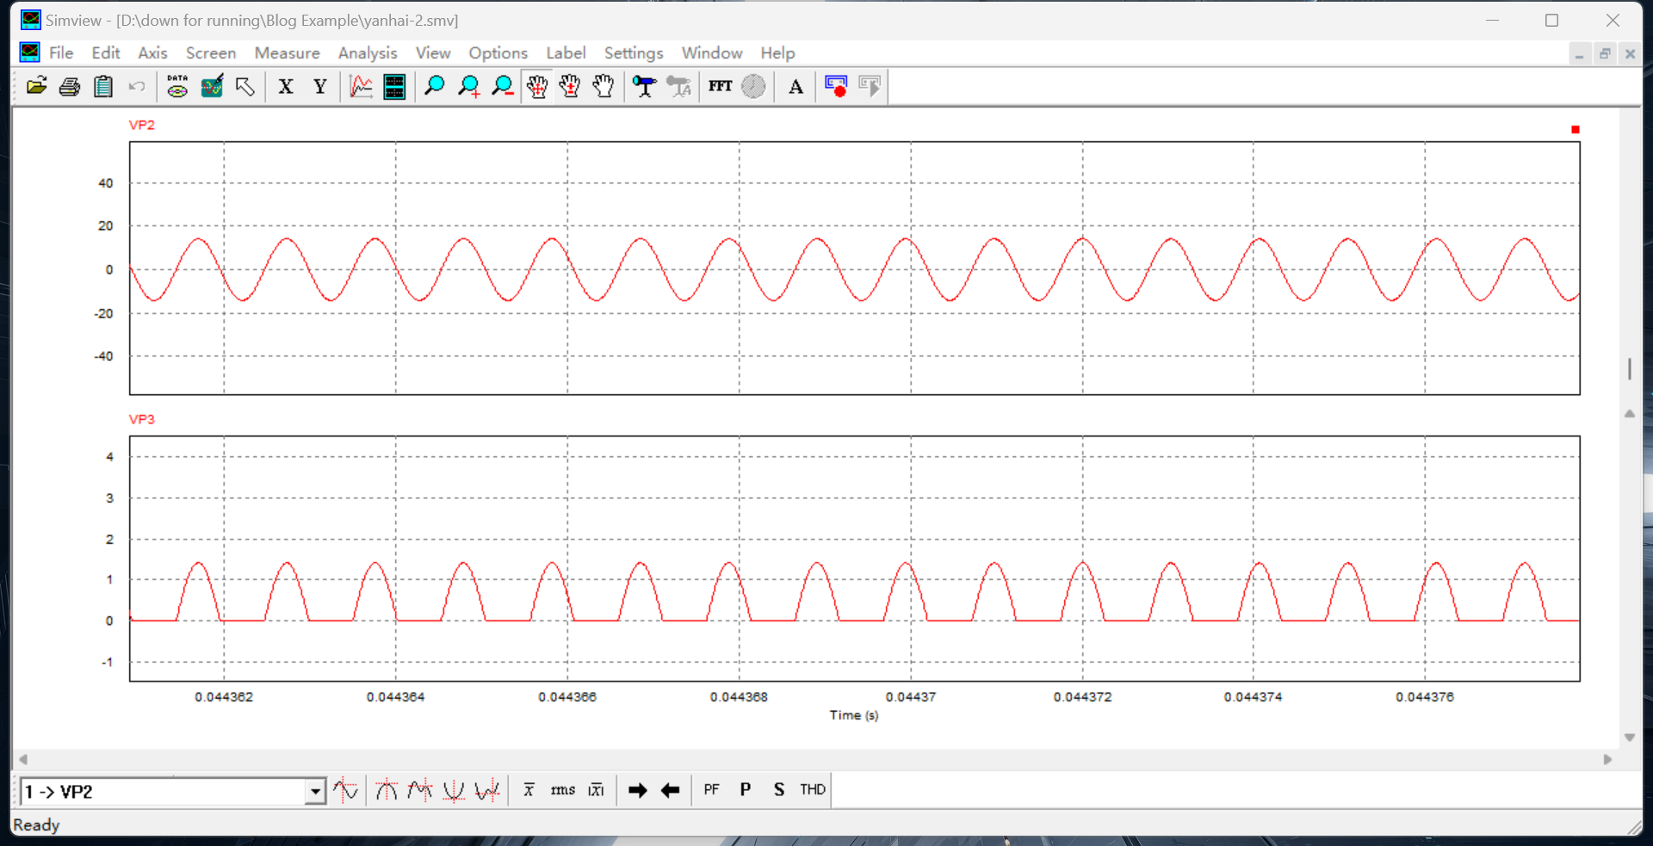The width and height of the screenshot is (1653, 846).
Task: Activate the Measure telescope icon
Action: pyautogui.click(x=644, y=86)
